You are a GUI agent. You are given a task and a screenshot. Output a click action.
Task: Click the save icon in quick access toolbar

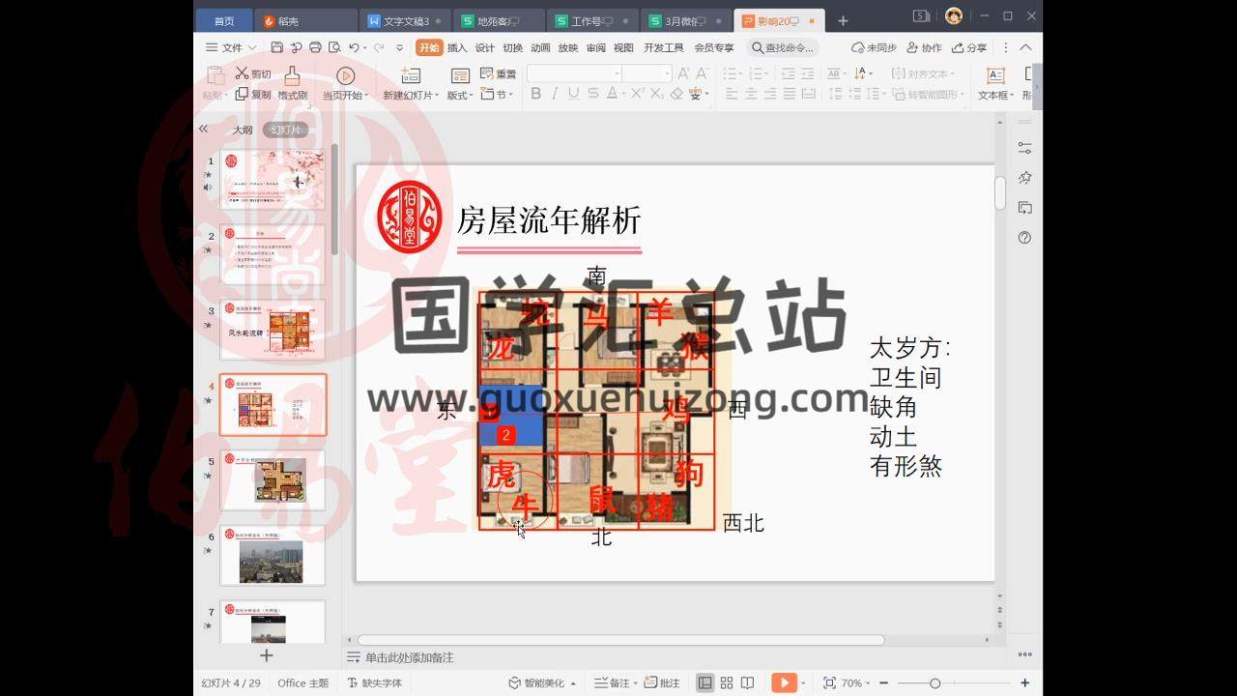coord(277,47)
